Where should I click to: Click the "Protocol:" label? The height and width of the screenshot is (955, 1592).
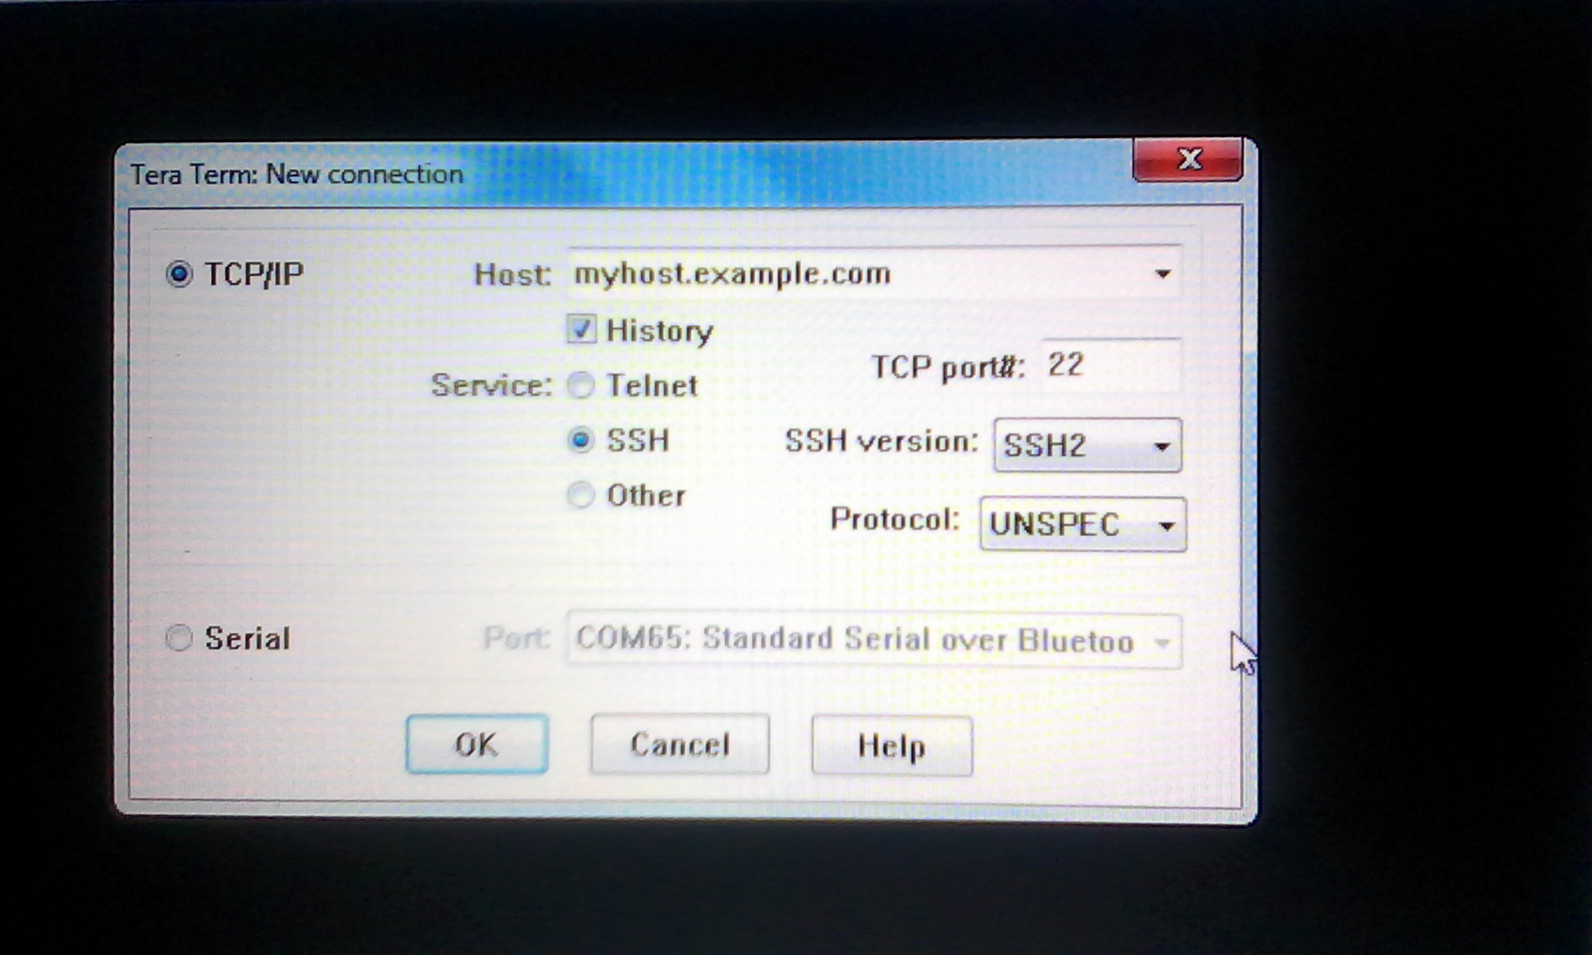(895, 519)
